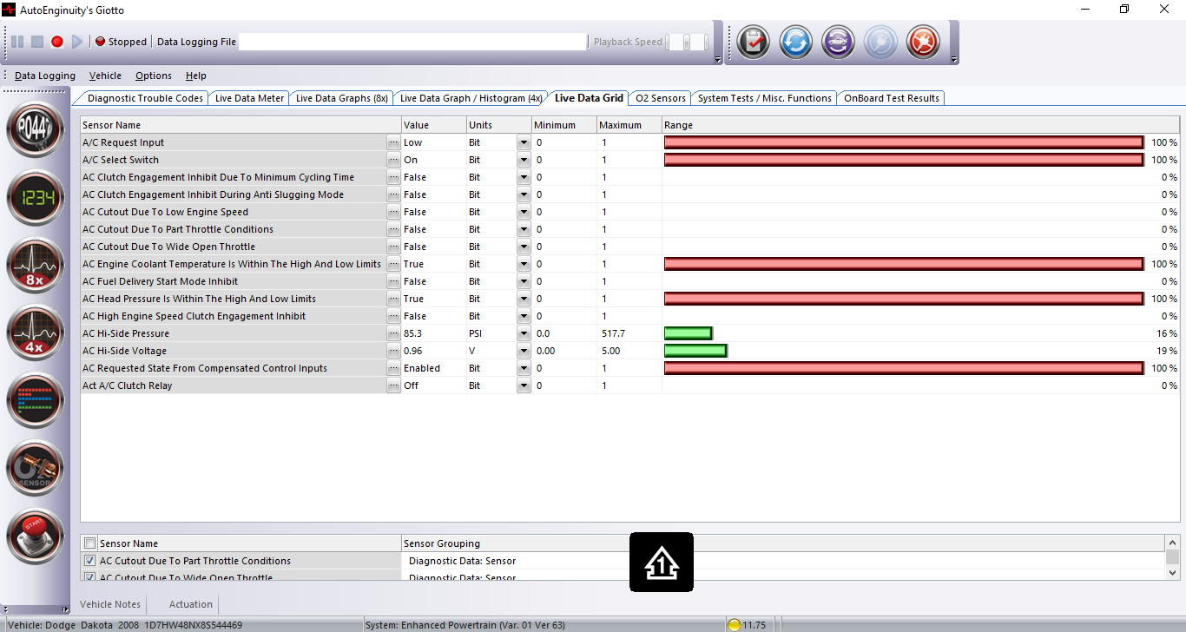Uncheck AC Cutout Due To Wide Open Throttle
1186x632 pixels.
pyautogui.click(x=89, y=576)
